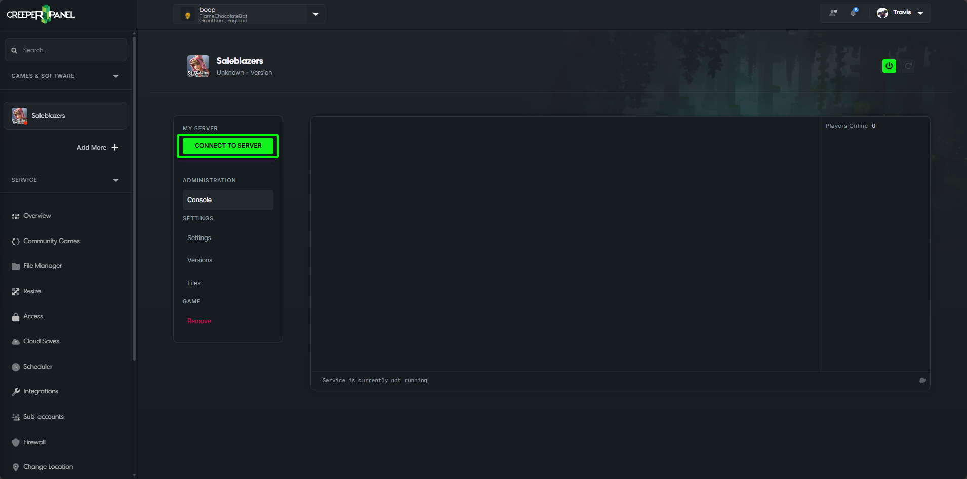This screenshot has height=479, width=967.
Task: Click the Cloud Saves cloud icon
Action: [16, 342]
